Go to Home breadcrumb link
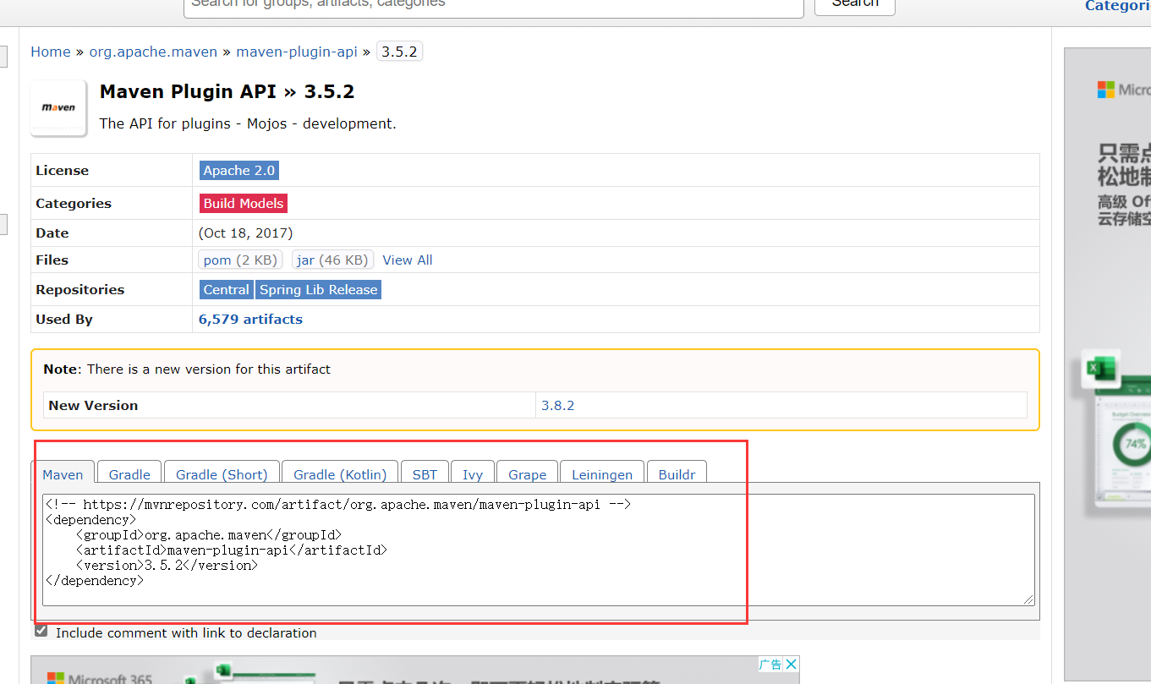 [x=51, y=52]
